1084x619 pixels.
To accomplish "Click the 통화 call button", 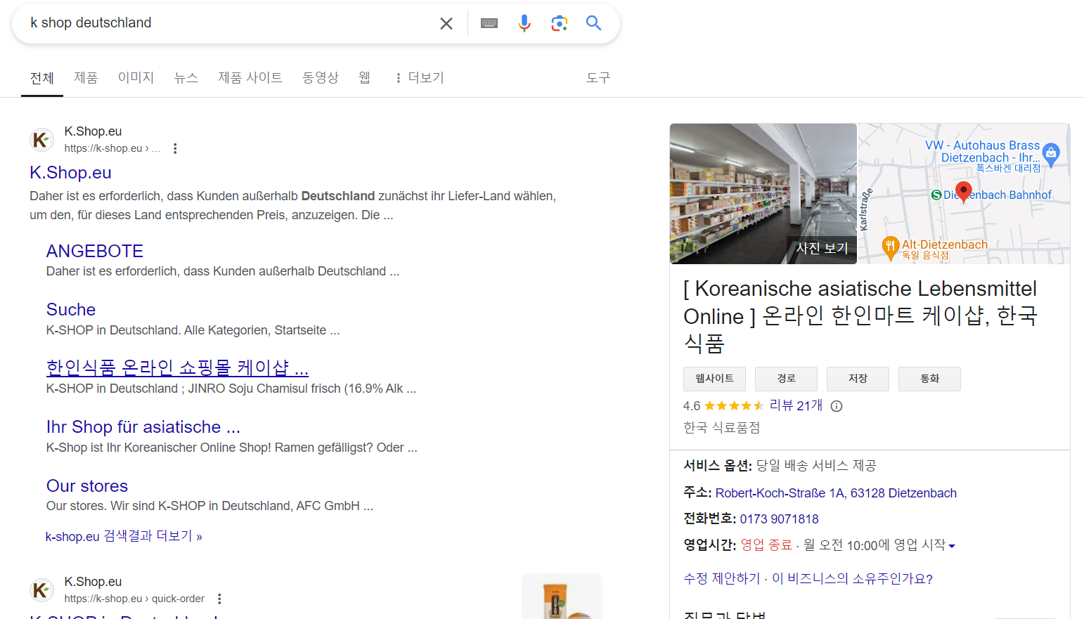I will (929, 379).
